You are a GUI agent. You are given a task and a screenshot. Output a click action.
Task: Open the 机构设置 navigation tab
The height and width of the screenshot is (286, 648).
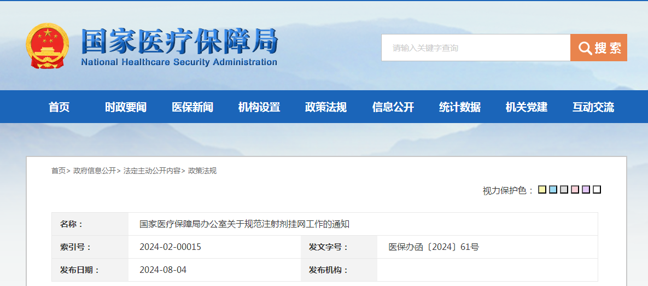(259, 108)
